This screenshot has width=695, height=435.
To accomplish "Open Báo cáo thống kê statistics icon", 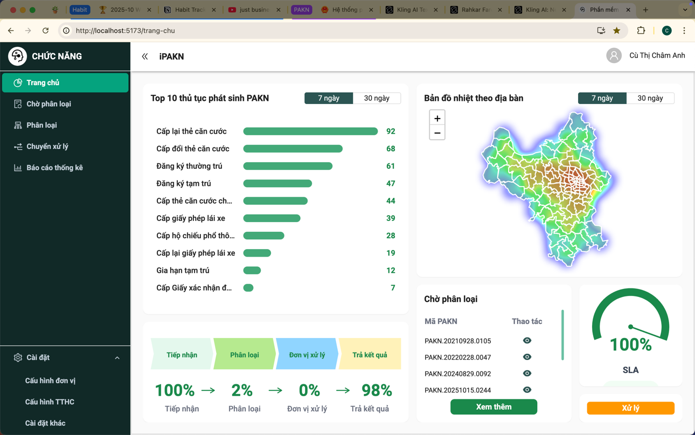I will click(18, 167).
